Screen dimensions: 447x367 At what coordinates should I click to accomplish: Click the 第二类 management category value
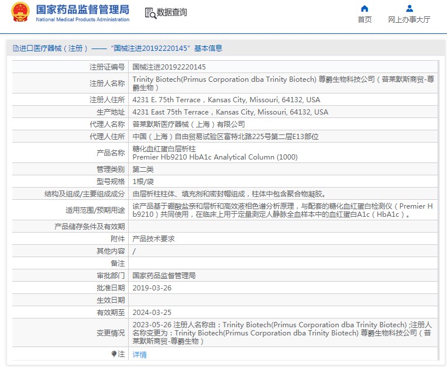click(x=143, y=169)
